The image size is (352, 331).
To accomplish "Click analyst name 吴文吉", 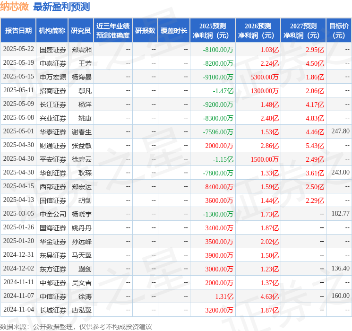I will [x=81, y=283].
